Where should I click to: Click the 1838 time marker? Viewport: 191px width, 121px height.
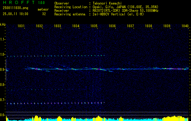tap(148, 26)
